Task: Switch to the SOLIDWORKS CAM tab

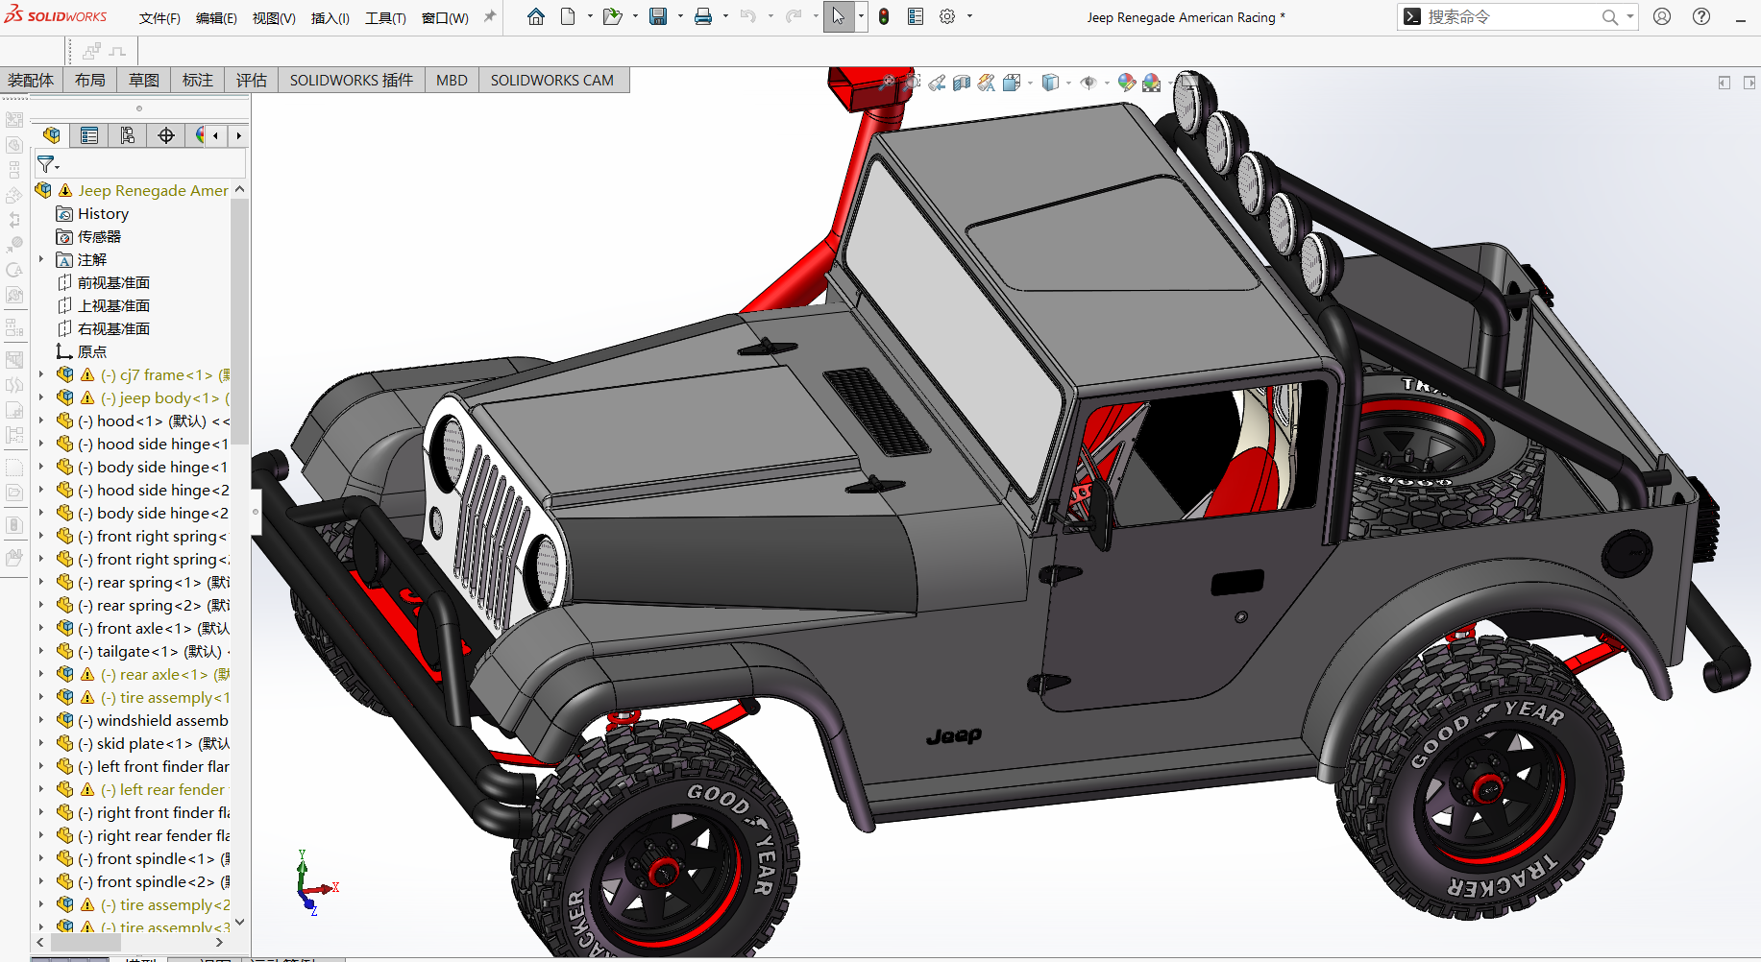Action: [x=552, y=80]
